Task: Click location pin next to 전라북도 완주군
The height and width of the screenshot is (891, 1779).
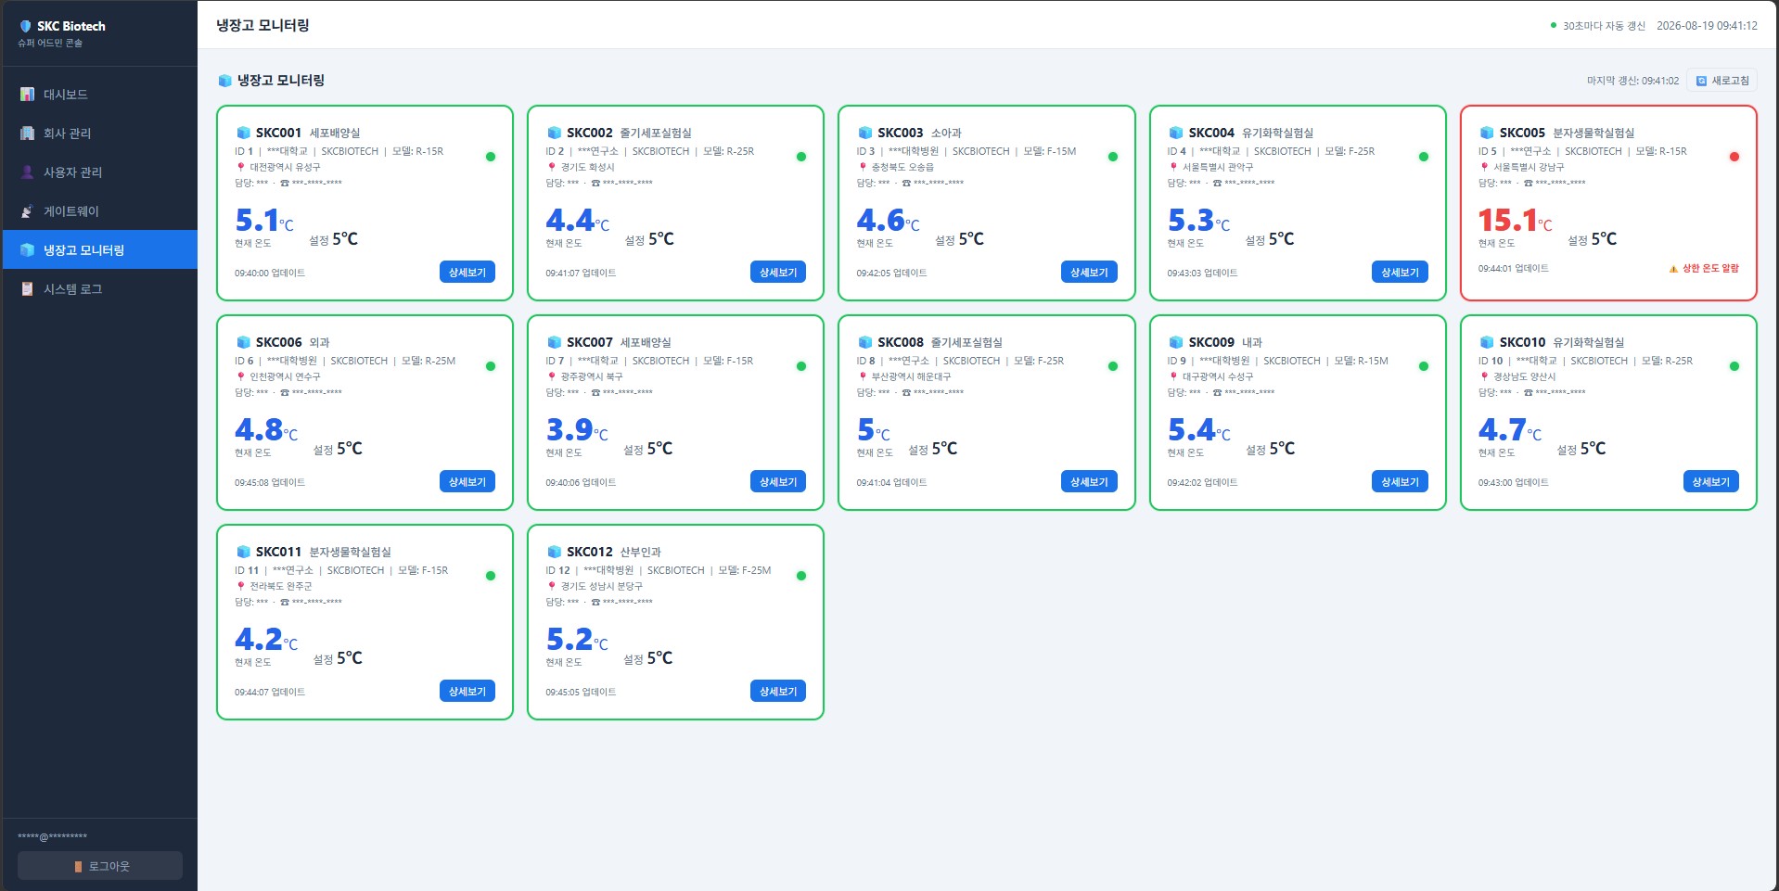Action: coord(240,586)
